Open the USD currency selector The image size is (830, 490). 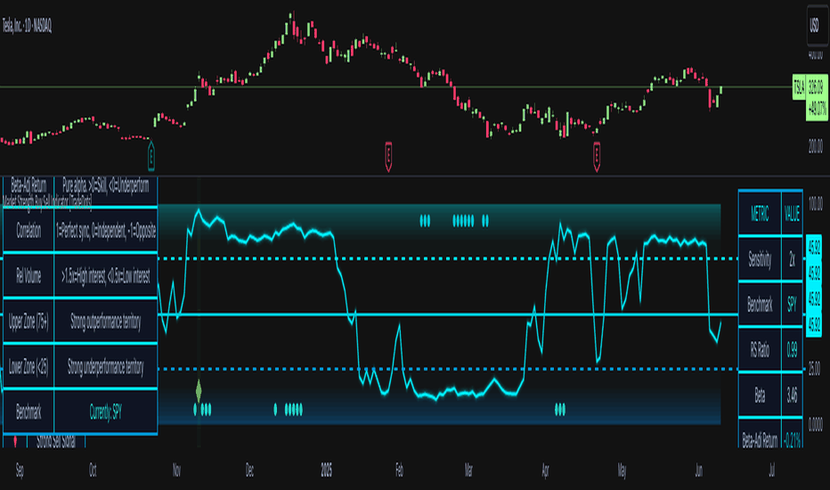(x=814, y=25)
